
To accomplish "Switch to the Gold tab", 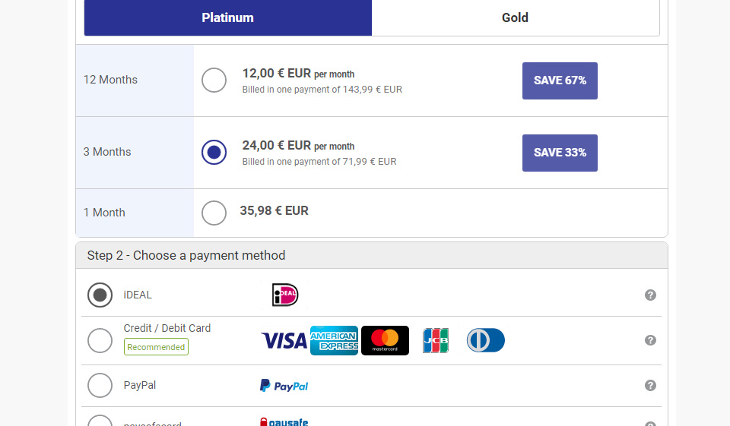I will pyautogui.click(x=515, y=17).
